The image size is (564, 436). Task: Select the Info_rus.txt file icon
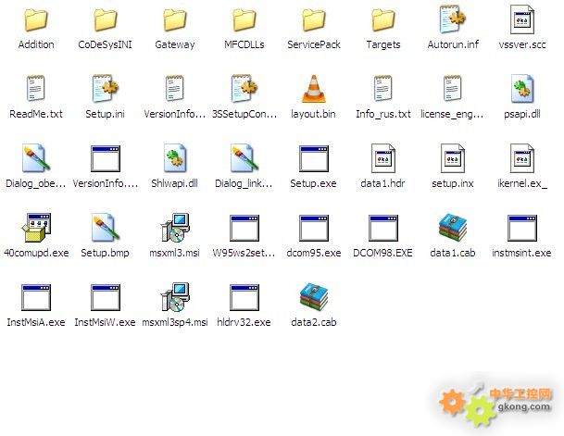[x=383, y=88]
